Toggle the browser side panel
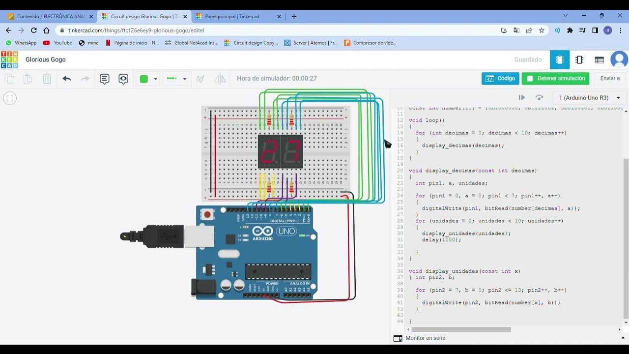Viewport: 629px width, 354px height. click(595, 30)
